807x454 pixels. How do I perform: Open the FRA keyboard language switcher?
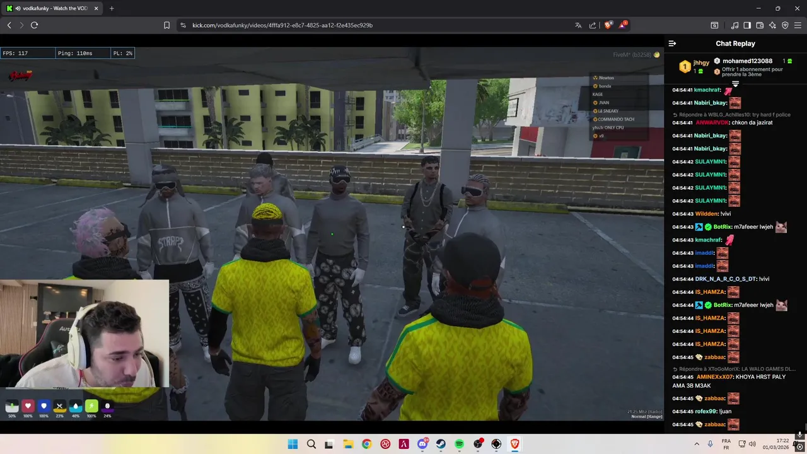point(726,444)
